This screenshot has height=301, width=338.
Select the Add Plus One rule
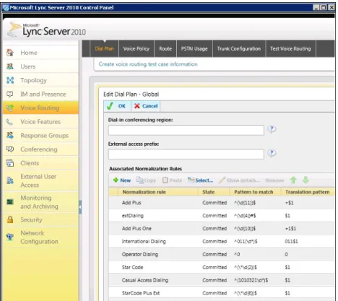(x=222, y=229)
